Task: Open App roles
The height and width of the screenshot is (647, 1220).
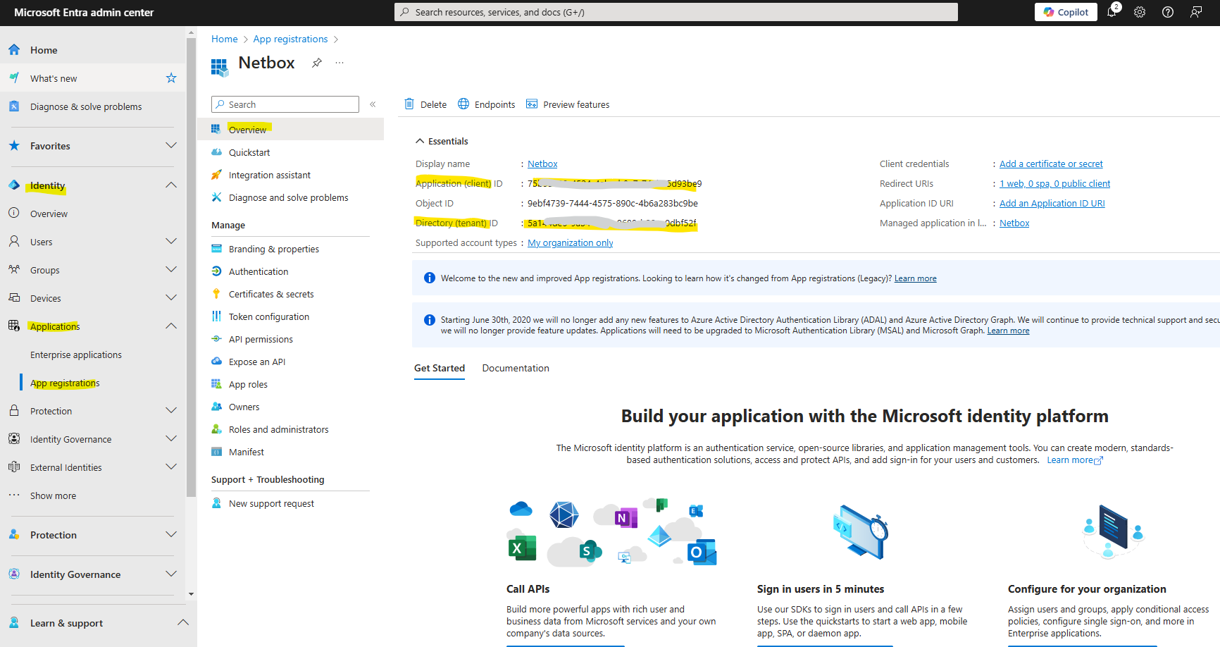Action: click(248, 384)
